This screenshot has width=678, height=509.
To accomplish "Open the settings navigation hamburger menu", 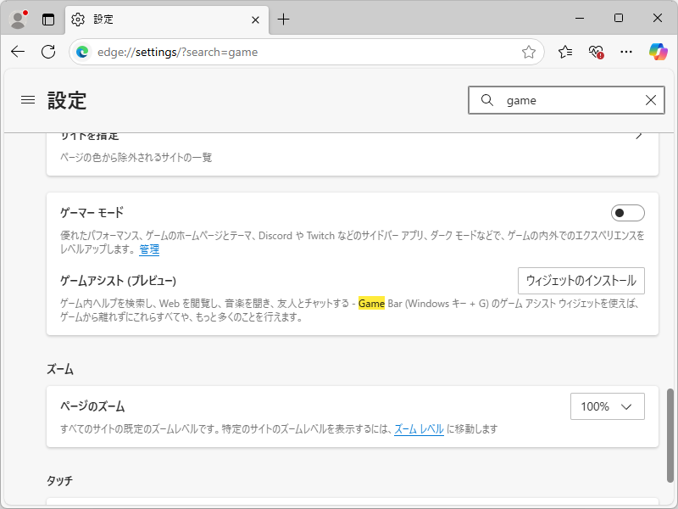I will pos(27,99).
